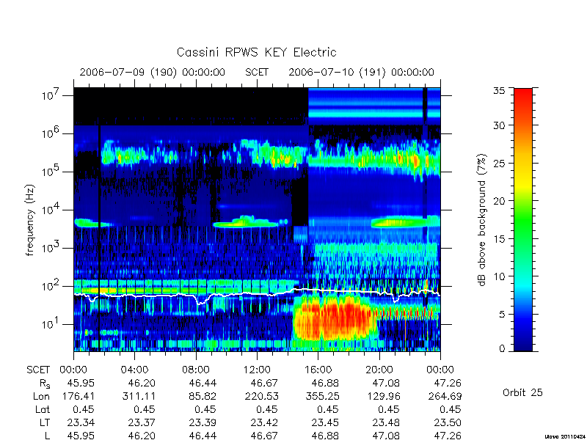Click the Lon value 264.69
587x440 pixels.
click(x=445, y=396)
